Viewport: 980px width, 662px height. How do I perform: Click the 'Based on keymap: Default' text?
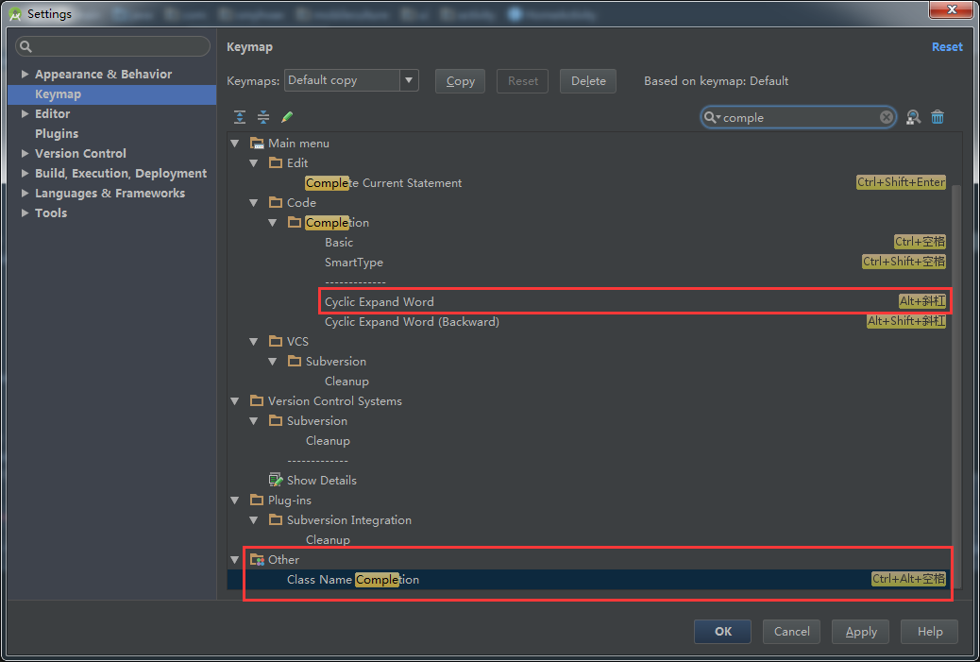pos(716,81)
